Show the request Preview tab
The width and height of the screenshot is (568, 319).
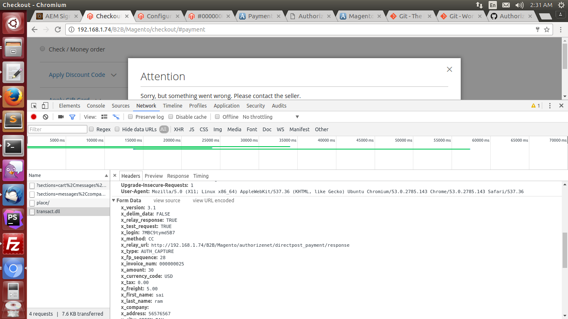154,176
